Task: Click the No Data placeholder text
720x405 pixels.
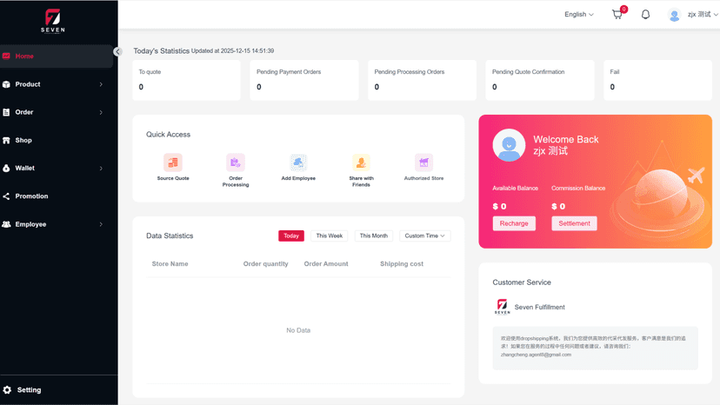Action: pos(298,330)
